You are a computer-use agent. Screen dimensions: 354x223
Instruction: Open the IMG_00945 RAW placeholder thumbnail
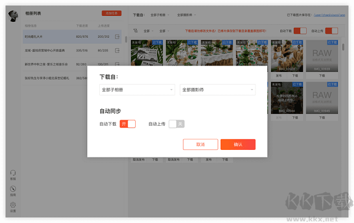click(322, 98)
